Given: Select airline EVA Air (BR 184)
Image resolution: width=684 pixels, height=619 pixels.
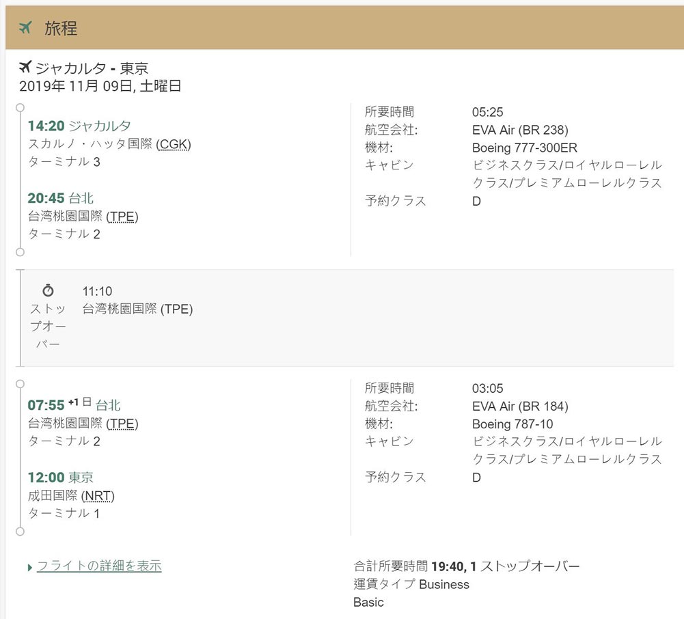Looking at the screenshot, I should [x=520, y=406].
